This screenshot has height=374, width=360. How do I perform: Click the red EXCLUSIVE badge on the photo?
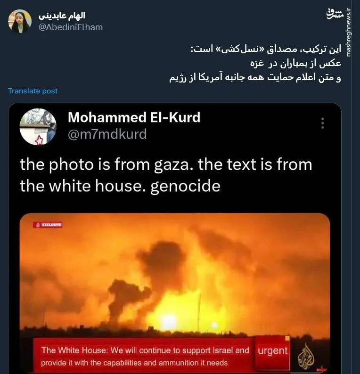[x=48, y=224]
